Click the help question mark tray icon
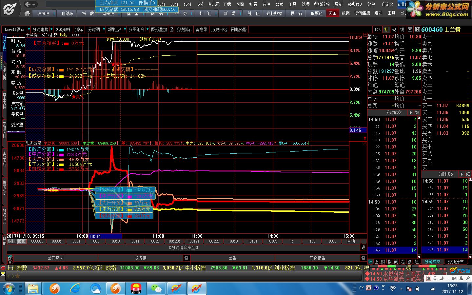Viewport: 472px width, 295px height. [376, 288]
